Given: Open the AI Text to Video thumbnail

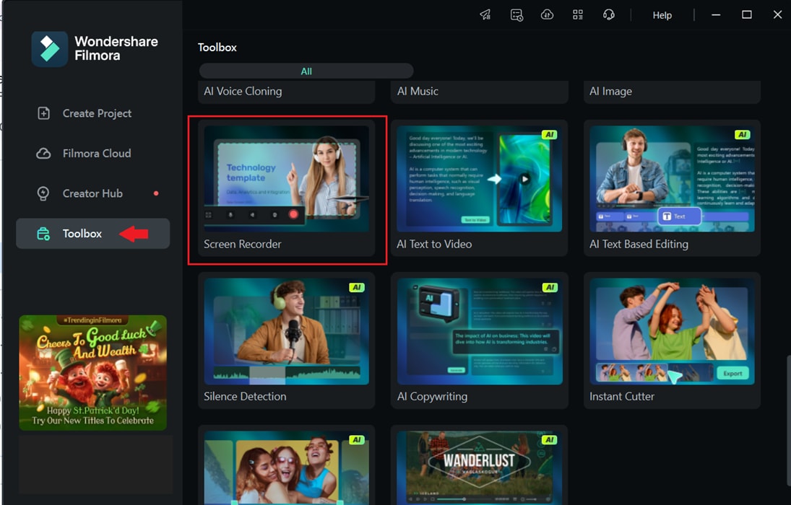Looking at the screenshot, I should tap(479, 179).
